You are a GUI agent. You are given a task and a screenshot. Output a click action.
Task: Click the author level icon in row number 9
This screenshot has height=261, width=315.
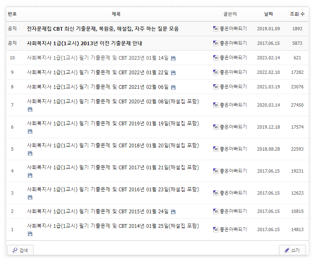(216, 72)
